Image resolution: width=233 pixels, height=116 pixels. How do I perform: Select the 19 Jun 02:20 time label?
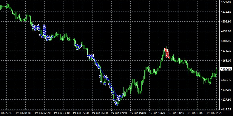pyautogui.click(x=43, y=113)
